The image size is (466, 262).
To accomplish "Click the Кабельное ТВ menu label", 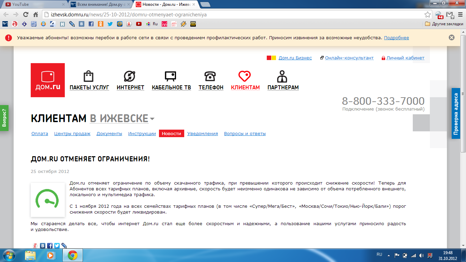I will pos(171,88).
